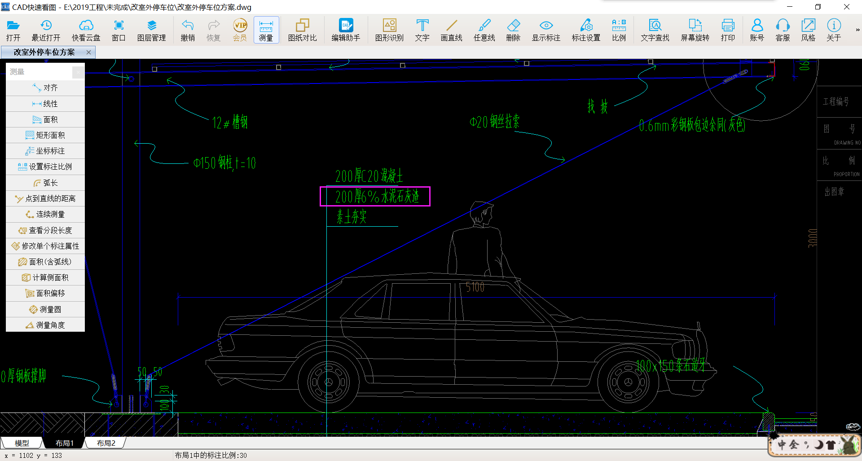Select 测量角度 angle measurement

tap(45, 325)
